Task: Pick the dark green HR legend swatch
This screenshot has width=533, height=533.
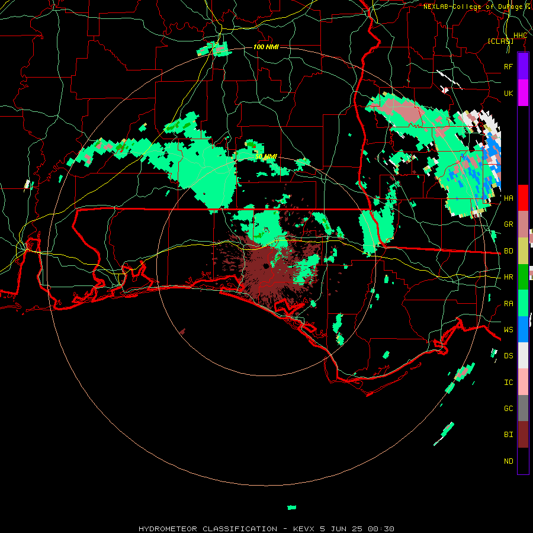Action: pyautogui.click(x=523, y=277)
